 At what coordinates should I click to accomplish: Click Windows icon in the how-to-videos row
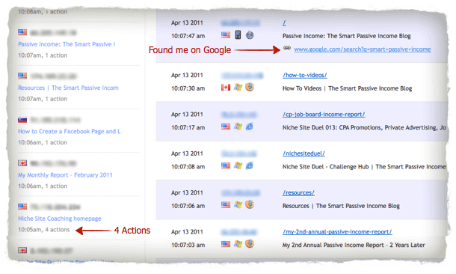tap(238, 88)
